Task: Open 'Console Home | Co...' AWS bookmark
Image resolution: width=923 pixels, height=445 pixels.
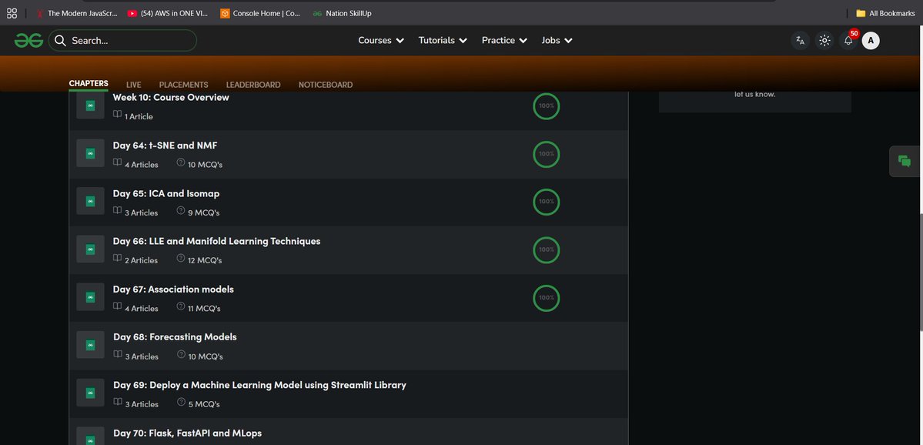Action: (x=260, y=13)
